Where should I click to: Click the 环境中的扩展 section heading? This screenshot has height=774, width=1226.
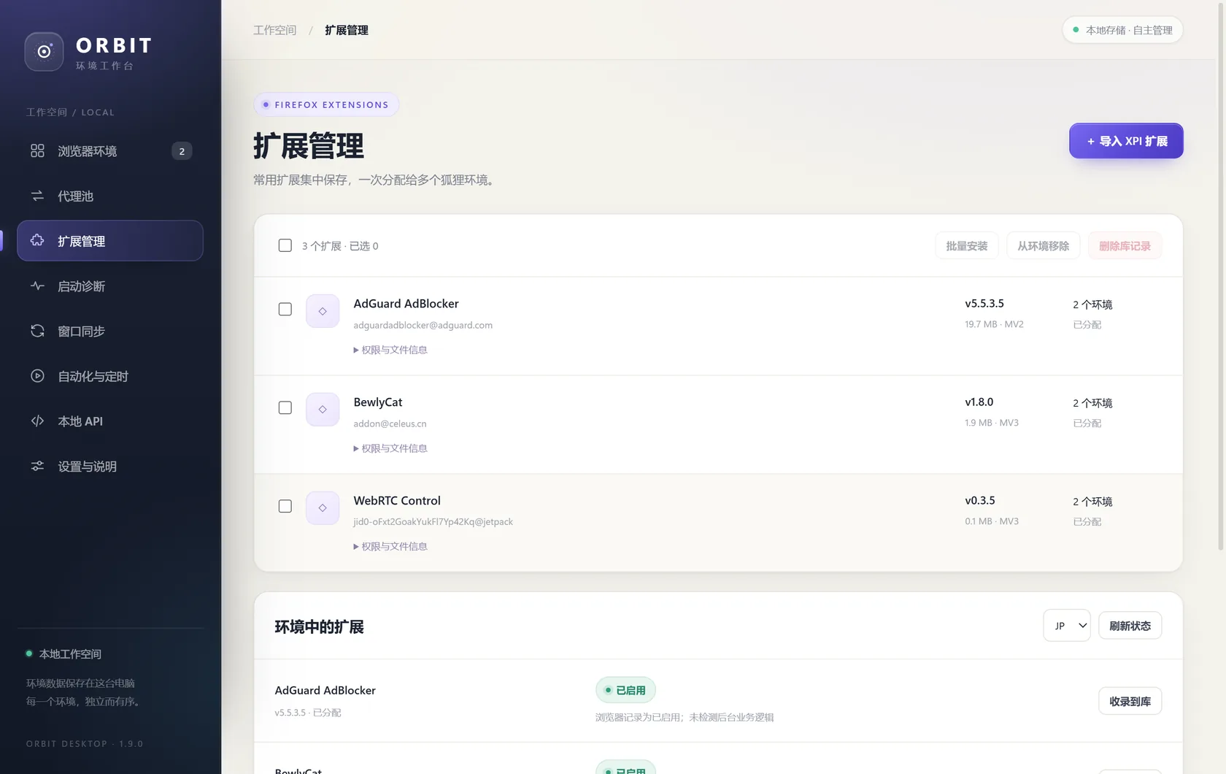coord(319,627)
